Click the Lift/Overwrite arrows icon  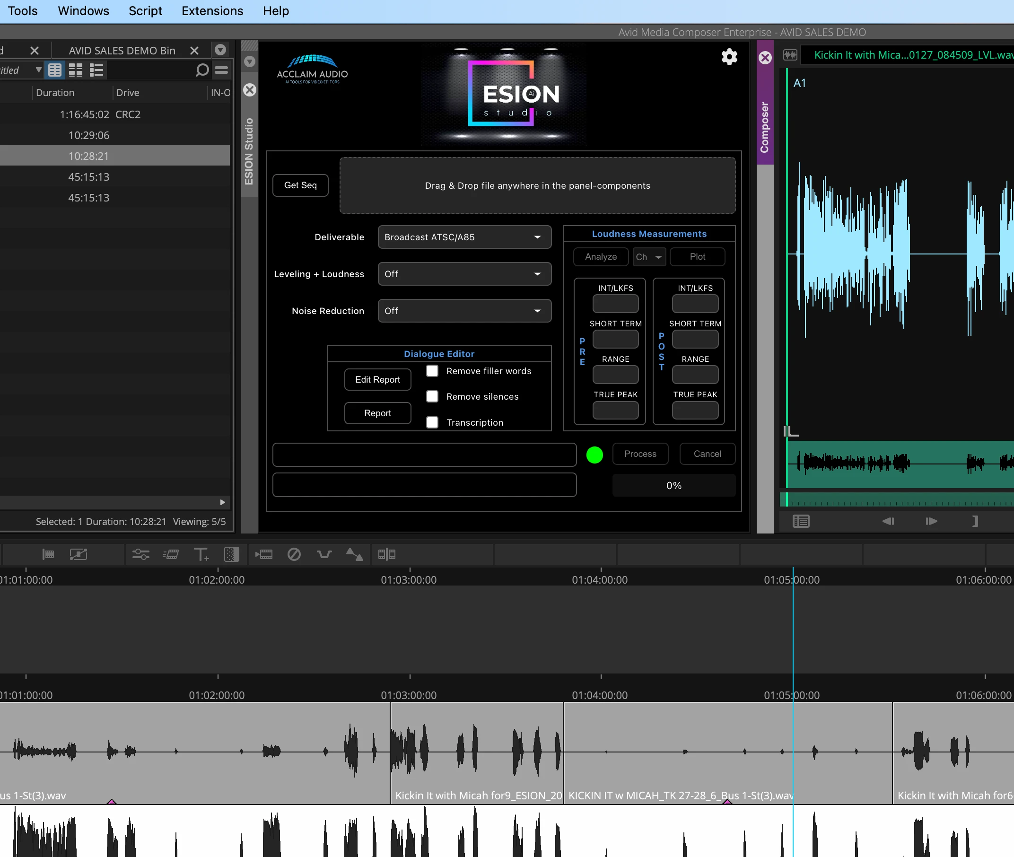tap(354, 554)
